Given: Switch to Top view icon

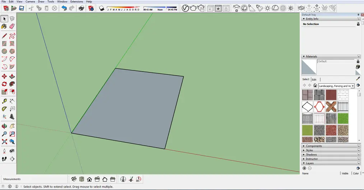Looking at the screenshot, I should (82, 179).
